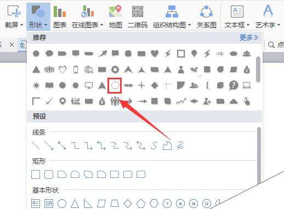The height and width of the screenshot is (209, 284).
Task: Select the outlined heart shape
Action: [63, 69]
